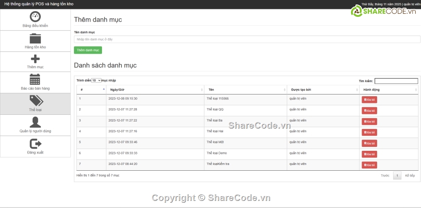Viewport: 421px width, 208px height.
Task: Select the plus icon for Thêm mục
Action: (35, 59)
